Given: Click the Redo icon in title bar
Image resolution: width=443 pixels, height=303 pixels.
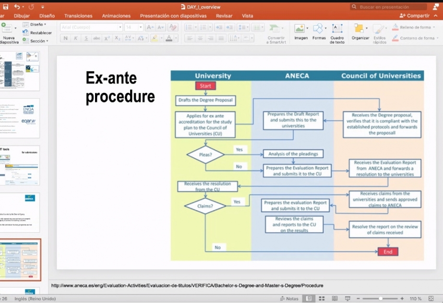Looking at the screenshot, I should click(x=31, y=7).
